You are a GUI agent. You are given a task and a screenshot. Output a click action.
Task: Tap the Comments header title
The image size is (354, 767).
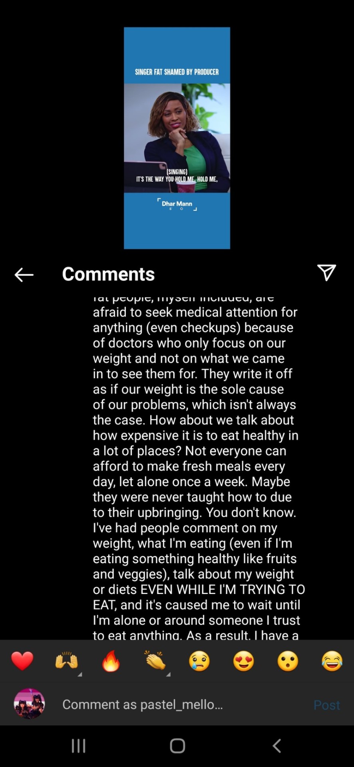(108, 274)
